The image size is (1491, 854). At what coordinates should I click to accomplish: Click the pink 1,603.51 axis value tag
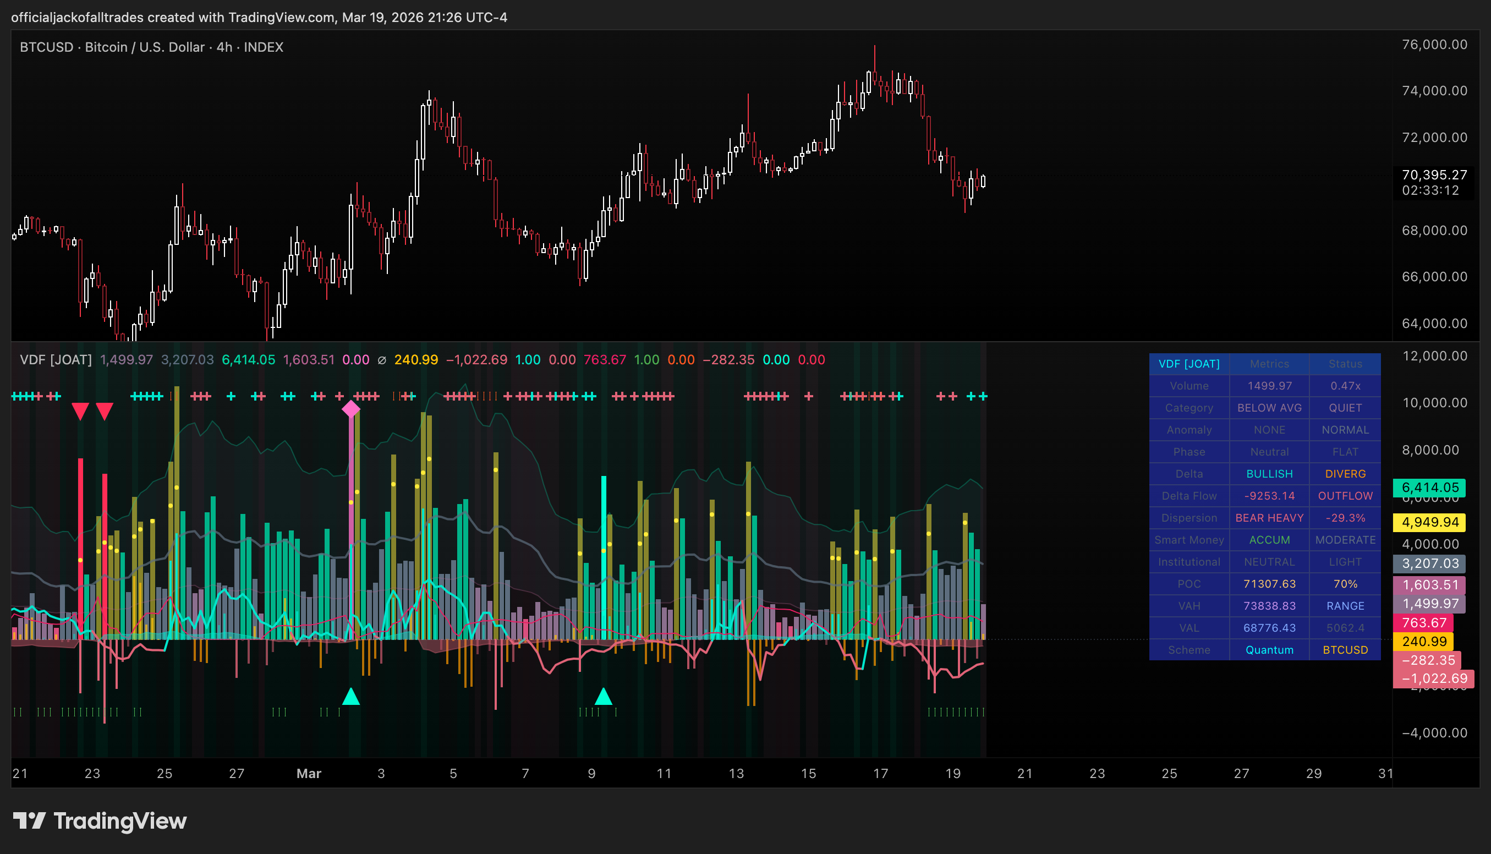1429,585
